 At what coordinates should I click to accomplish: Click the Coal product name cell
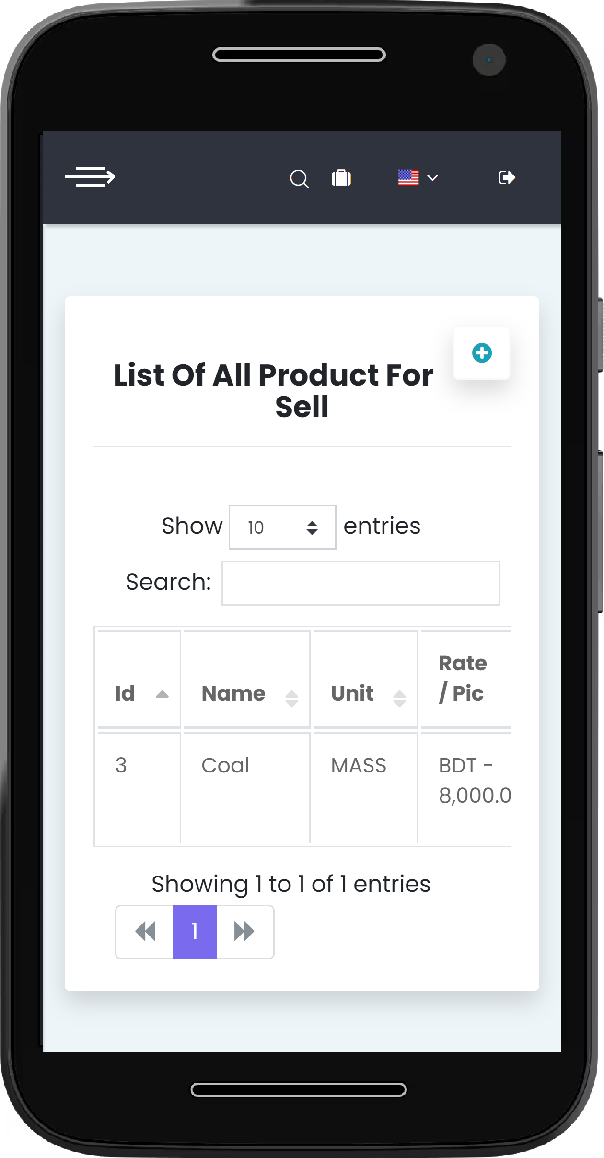[225, 766]
